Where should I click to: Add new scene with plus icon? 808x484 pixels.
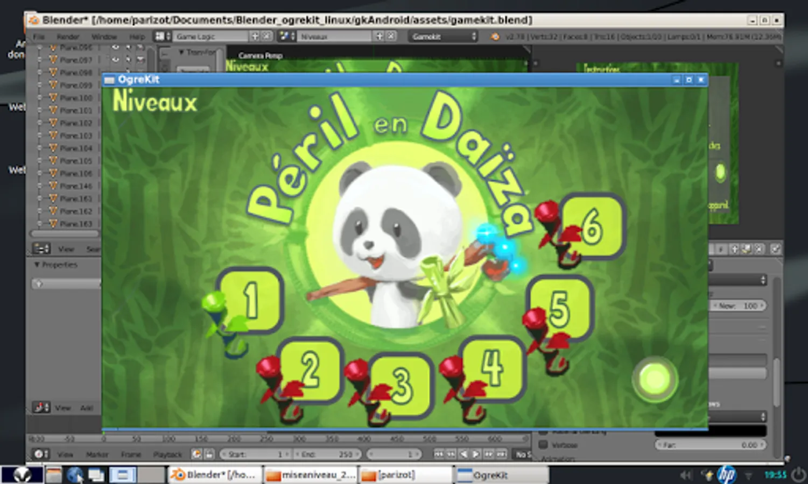tap(379, 37)
